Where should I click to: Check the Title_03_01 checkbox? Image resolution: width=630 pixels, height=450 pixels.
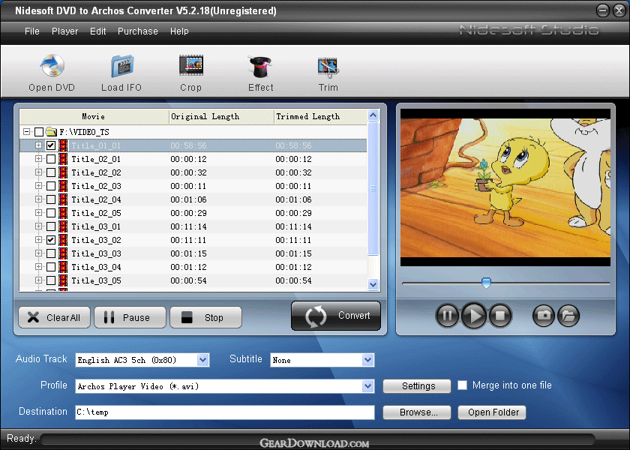[x=51, y=226]
